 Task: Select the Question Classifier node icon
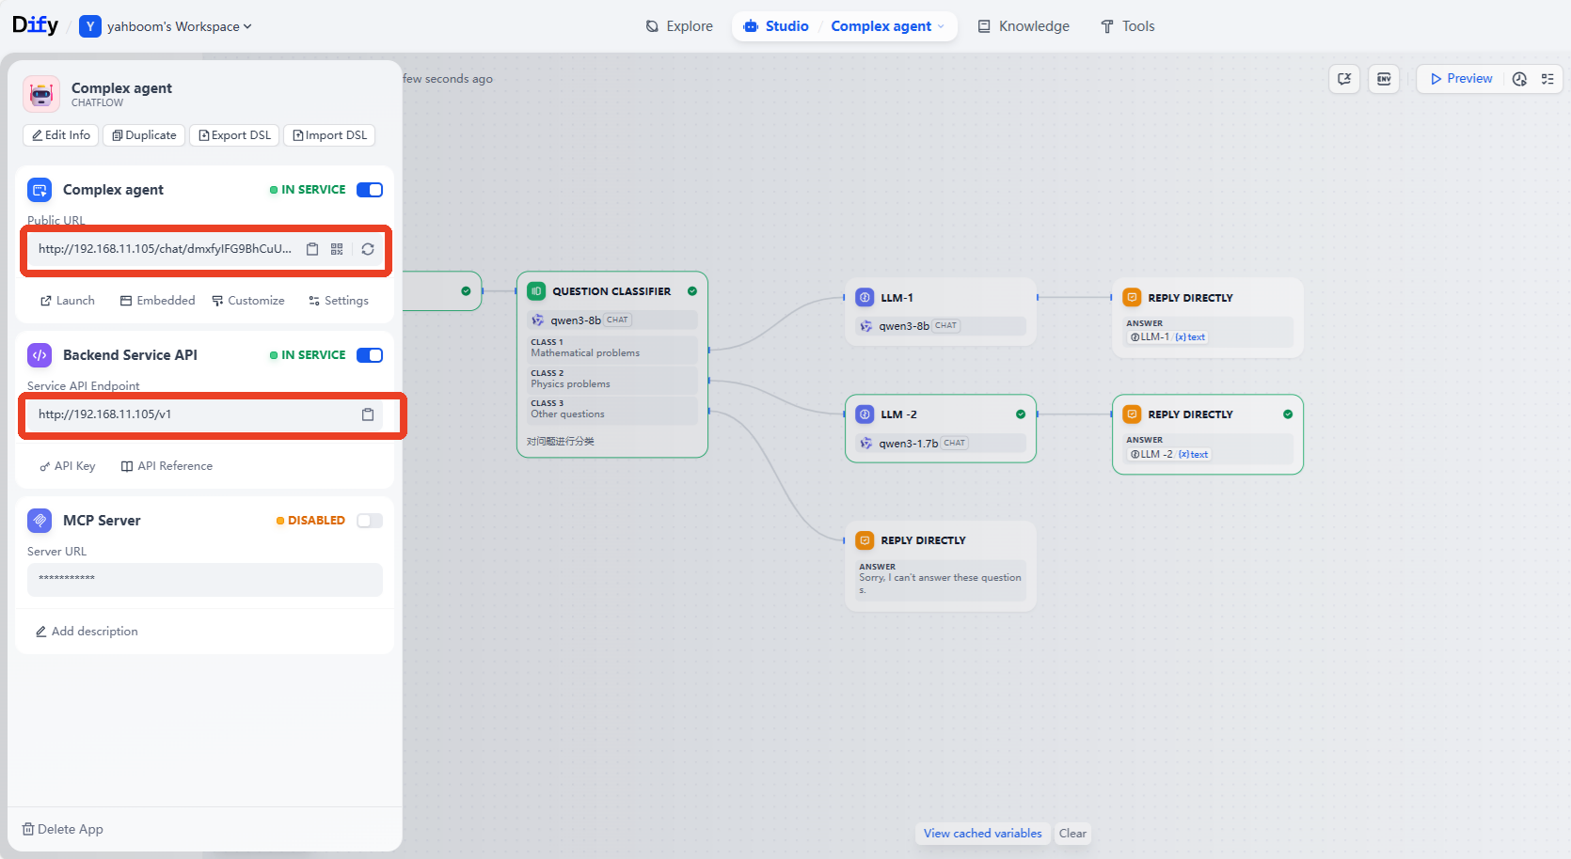point(536,291)
